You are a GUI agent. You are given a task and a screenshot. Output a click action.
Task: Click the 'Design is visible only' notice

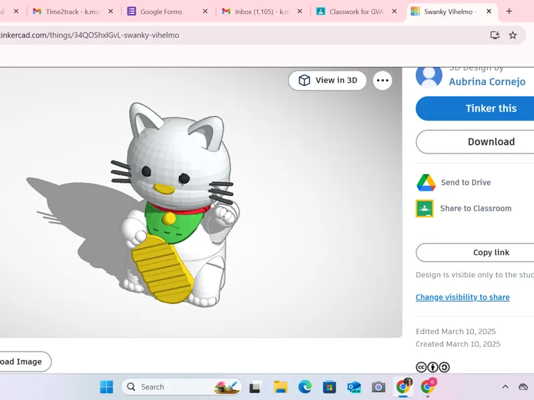pyautogui.click(x=475, y=275)
